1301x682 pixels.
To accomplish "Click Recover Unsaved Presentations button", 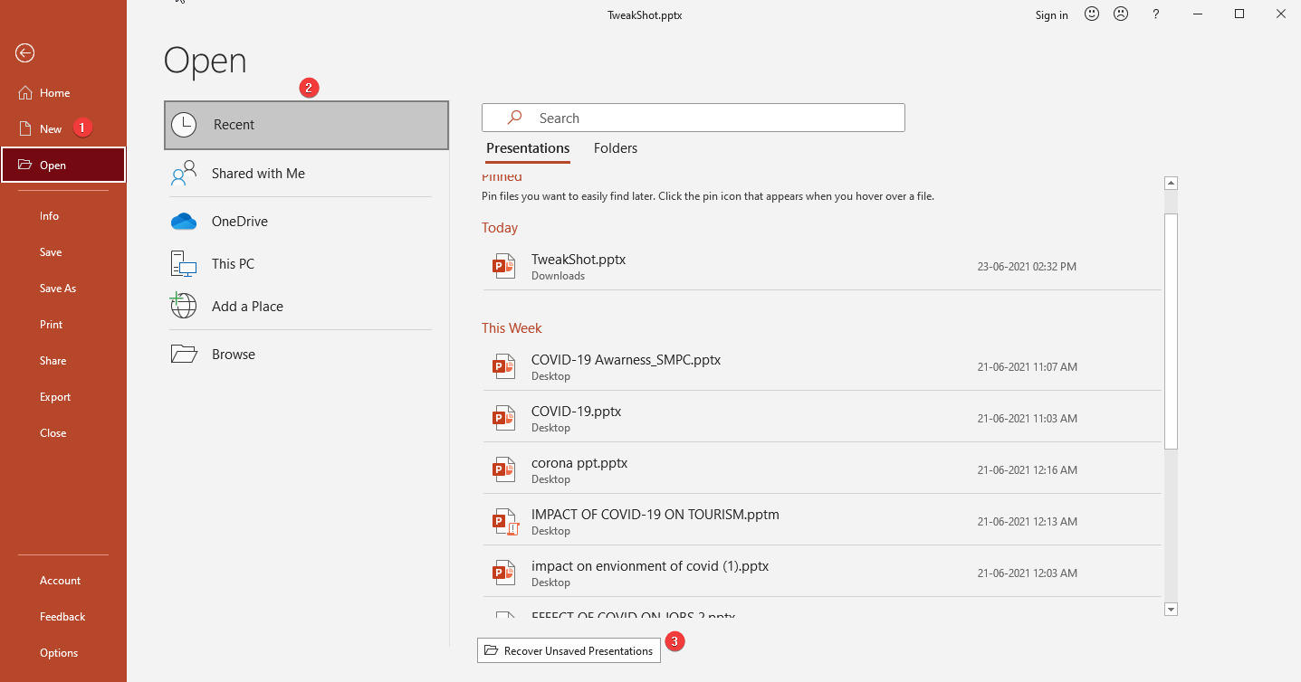I will point(569,650).
